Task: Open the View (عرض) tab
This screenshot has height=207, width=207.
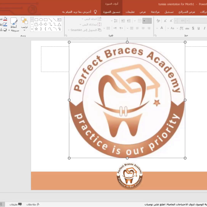Action: 143,12
